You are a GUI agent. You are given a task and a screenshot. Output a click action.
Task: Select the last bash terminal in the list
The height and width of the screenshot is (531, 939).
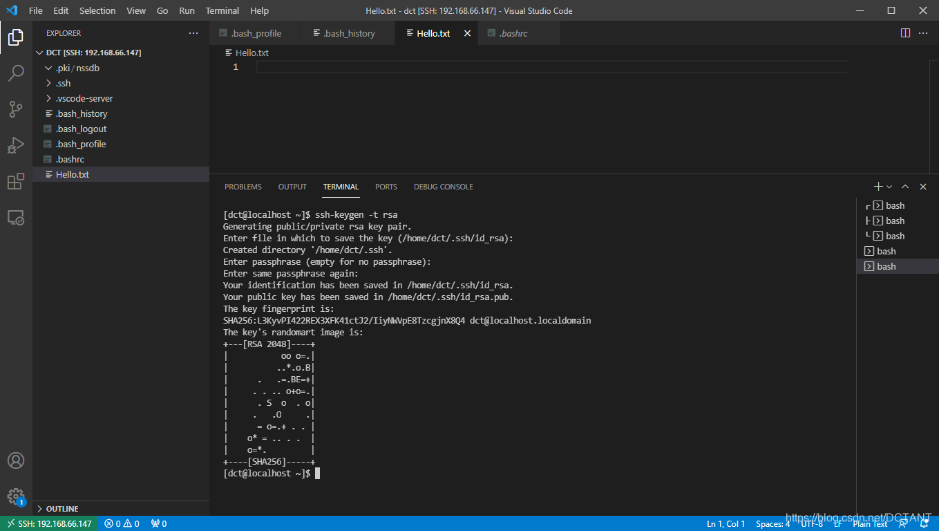click(898, 266)
